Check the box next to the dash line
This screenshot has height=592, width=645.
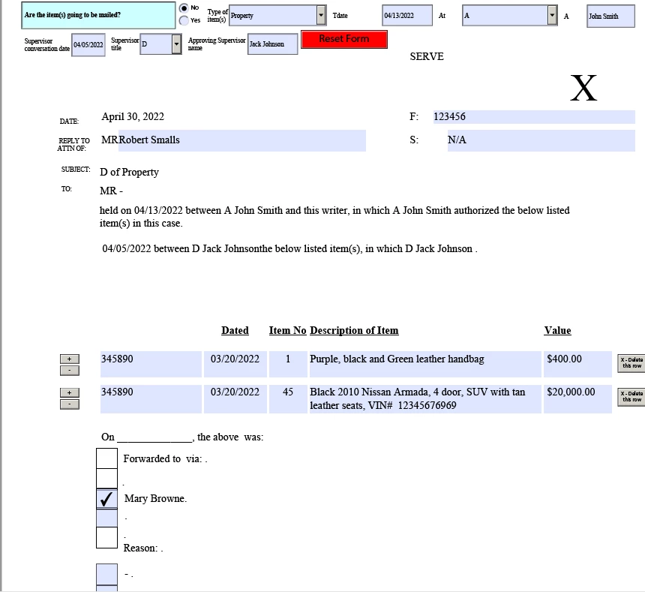click(x=107, y=574)
